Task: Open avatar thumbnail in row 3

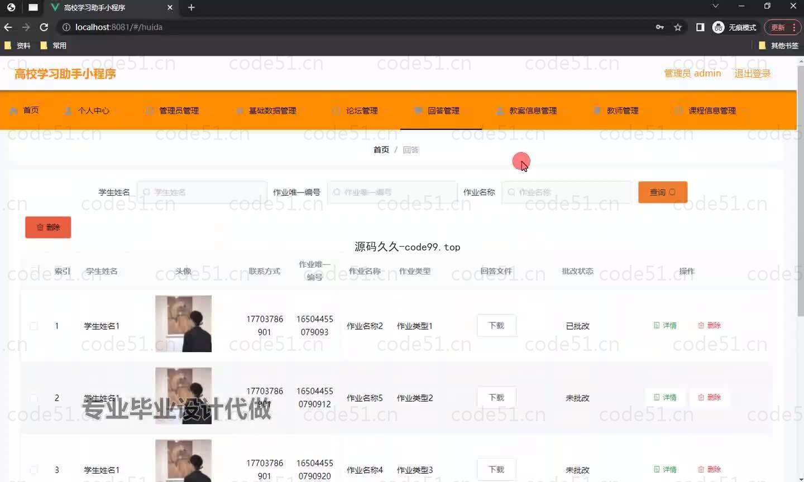Action: 183,461
